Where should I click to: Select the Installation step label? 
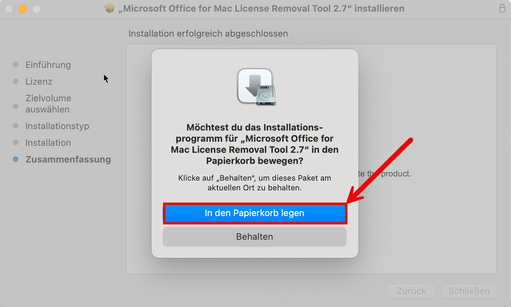(48, 142)
